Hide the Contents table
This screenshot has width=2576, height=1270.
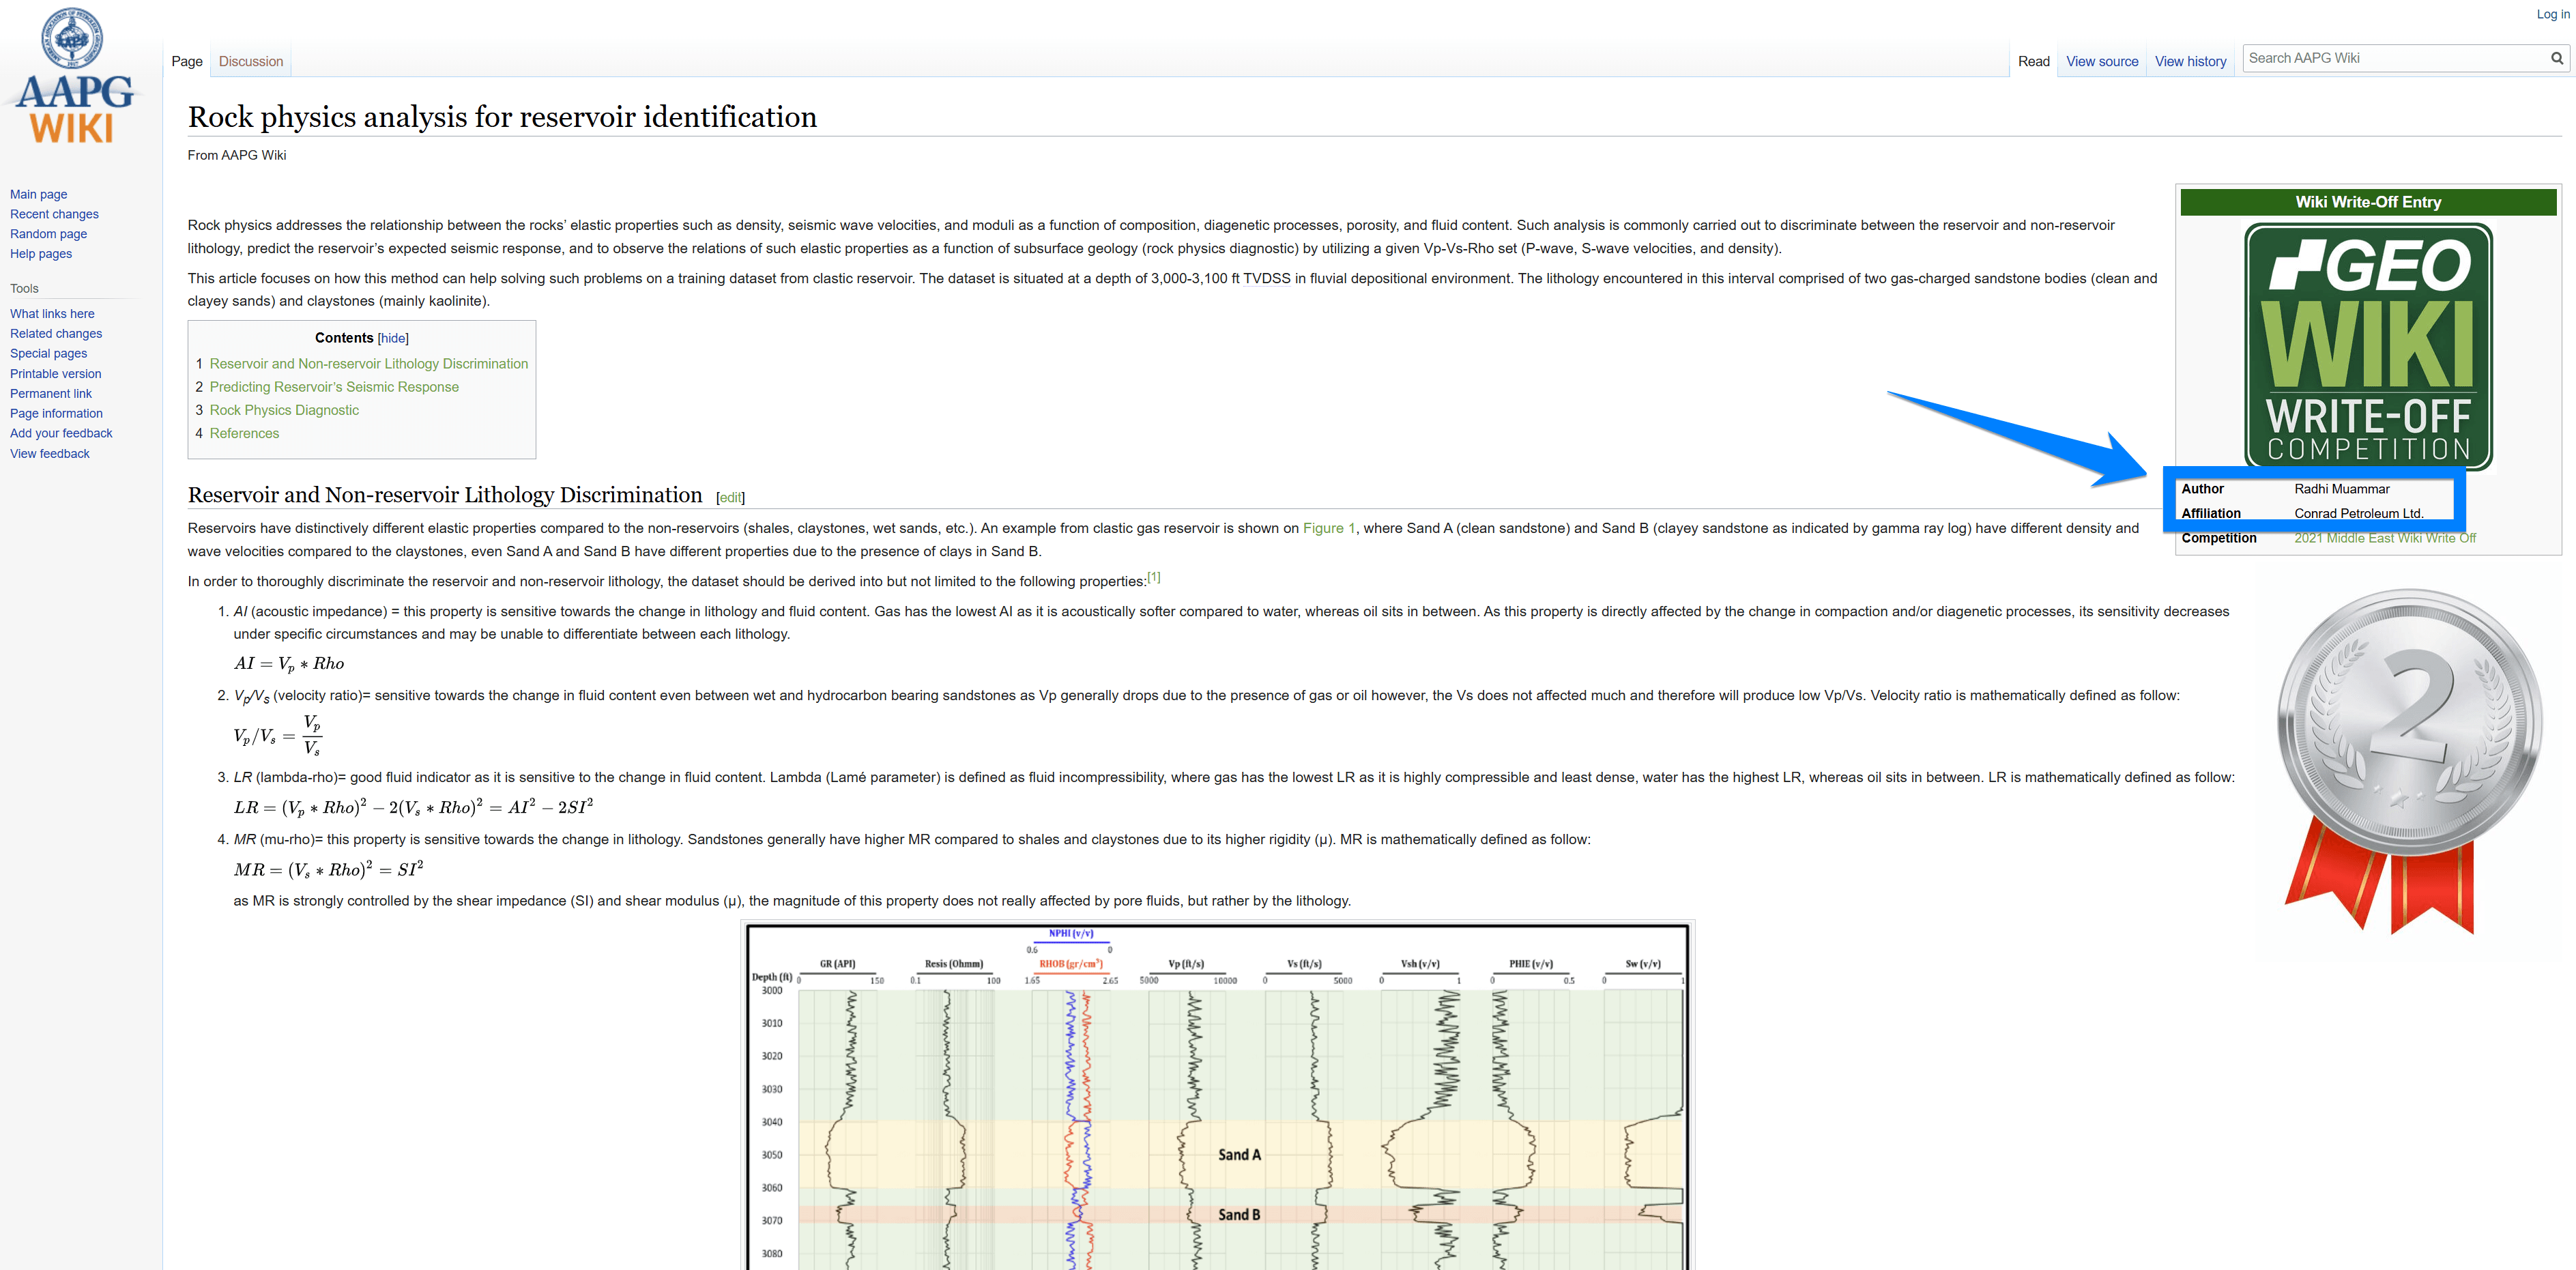(x=393, y=339)
